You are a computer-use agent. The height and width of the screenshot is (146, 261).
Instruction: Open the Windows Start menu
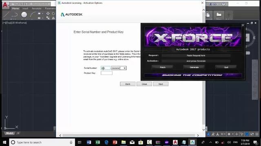pyautogui.click(x=4, y=142)
